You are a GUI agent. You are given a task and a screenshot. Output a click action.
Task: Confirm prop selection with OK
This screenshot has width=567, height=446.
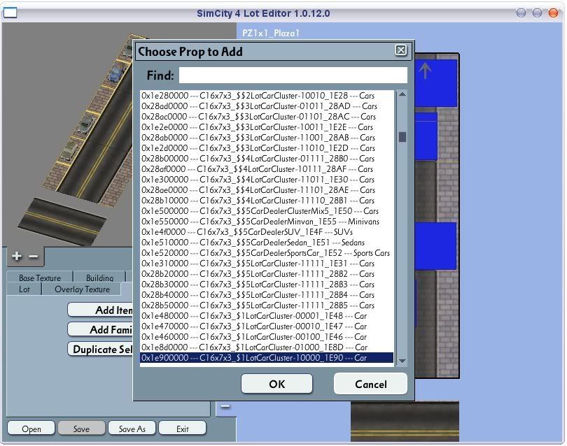[x=276, y=384]
